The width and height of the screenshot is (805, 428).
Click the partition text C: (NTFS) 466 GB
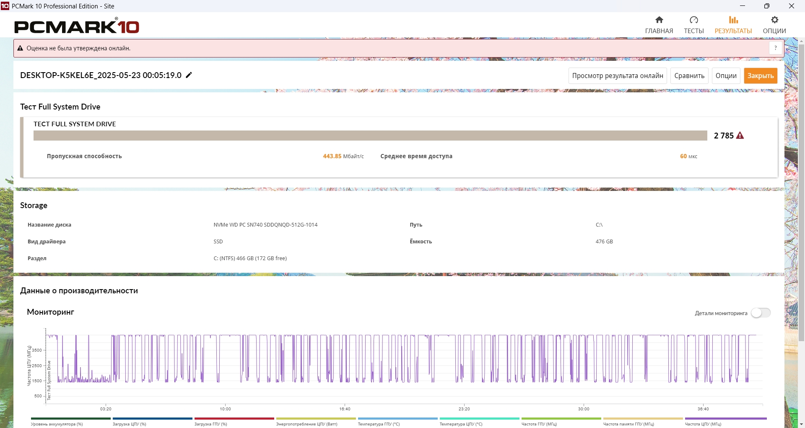(x=250, y=258)
